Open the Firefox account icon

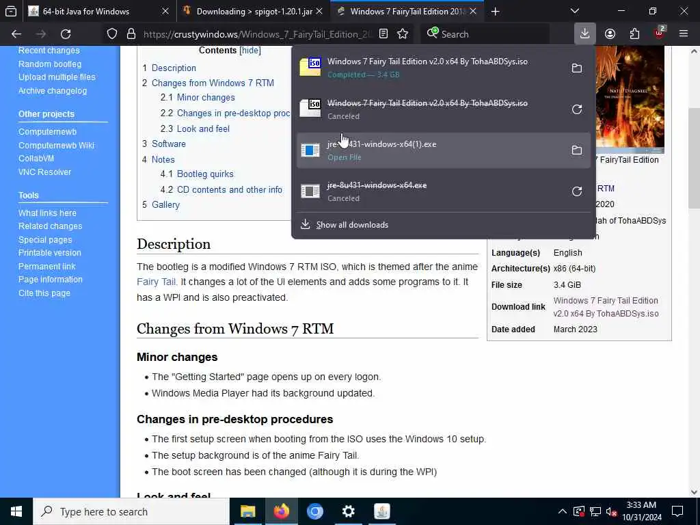pyautogui.click(x=610, y=34)
